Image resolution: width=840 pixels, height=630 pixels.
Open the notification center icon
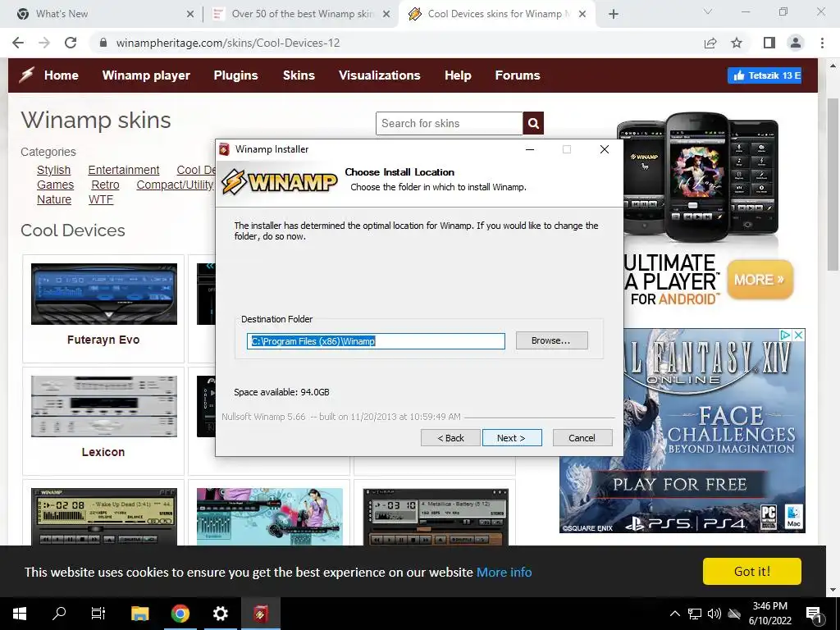click(815, 614)
